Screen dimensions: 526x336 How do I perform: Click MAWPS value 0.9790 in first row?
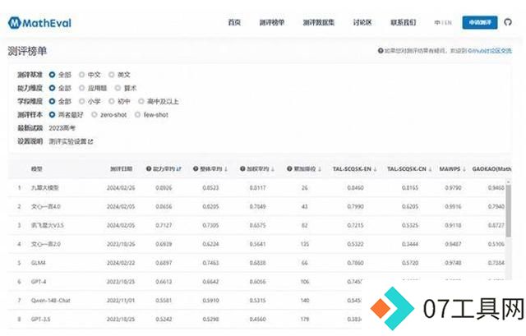pyautogui.click(x=453, y=188)
